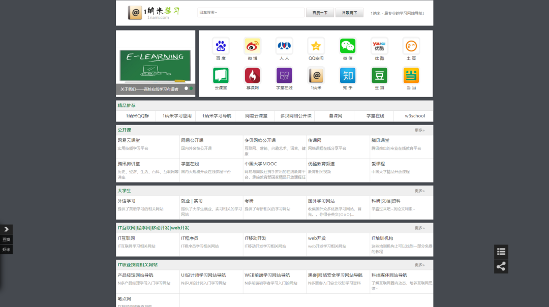Open 爱课程 link
Viewport: 549px width, 307px height.
coord(378,164)
